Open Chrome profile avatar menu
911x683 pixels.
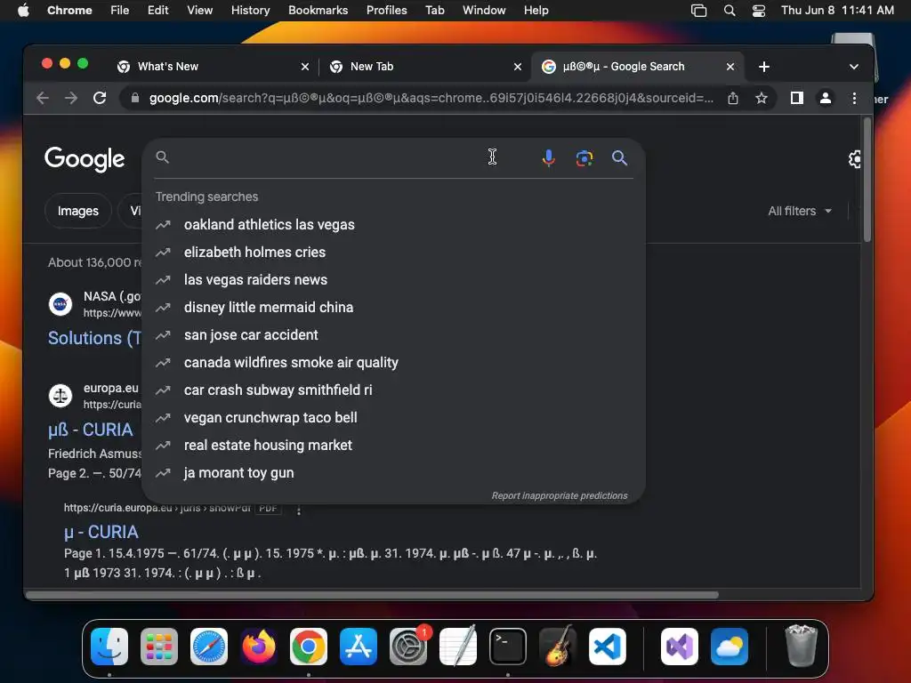coord(825,98)
